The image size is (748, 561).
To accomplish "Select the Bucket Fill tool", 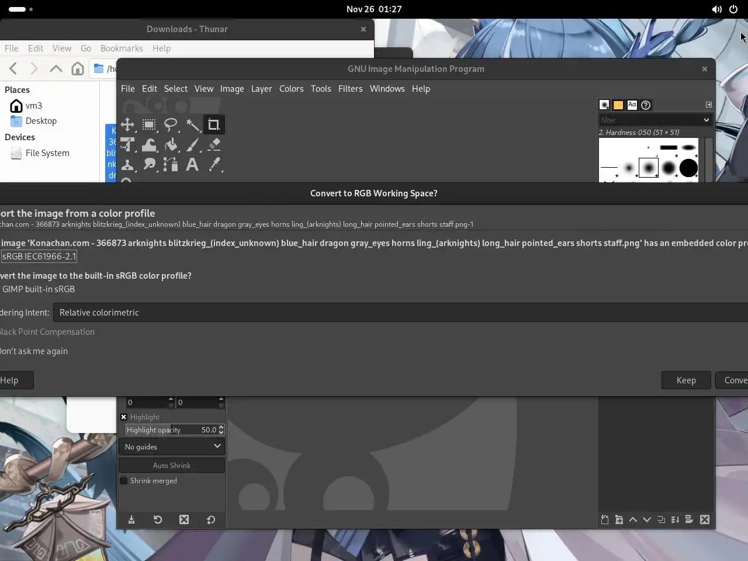I will pyautogui.click(x=171, y=144).
